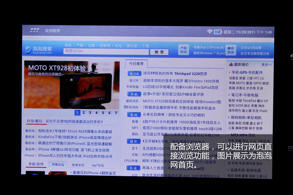Open the 买对不买贵 phone buying guide link
The image size is (293, 195).
[74, 122]
